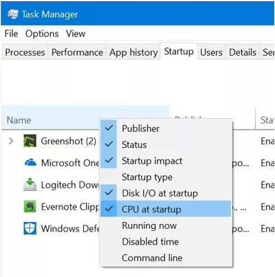The image size is (275, 277).
Task: Open the Options menu
Action: [42, 34]
